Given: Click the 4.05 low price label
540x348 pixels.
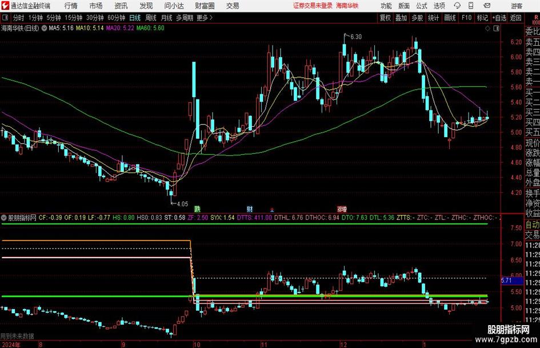Looking at the screenshot, I should pos(182,204).
